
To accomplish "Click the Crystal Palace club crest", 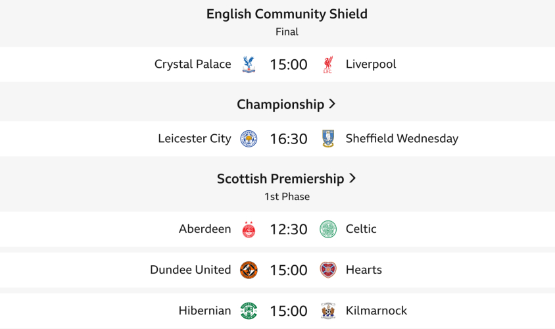I will click(x=249, y=64).
